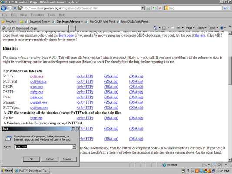Click the Feeds icon in the command bar
The width and height of the screenshot is (232, 174).
click(x=164, y=28)
